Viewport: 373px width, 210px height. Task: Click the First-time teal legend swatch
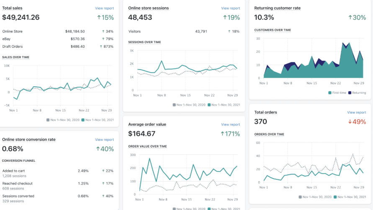(x=330, y=93)
